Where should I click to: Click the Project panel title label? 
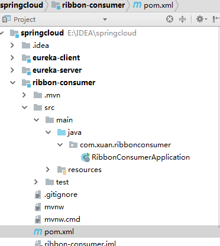(x=24, y=20)
